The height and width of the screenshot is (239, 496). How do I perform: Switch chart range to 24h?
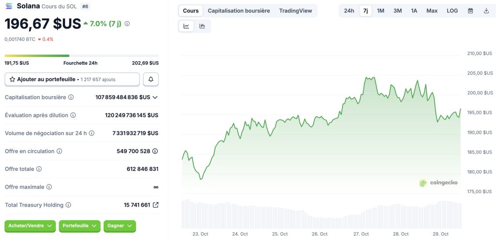coord(349,11)
